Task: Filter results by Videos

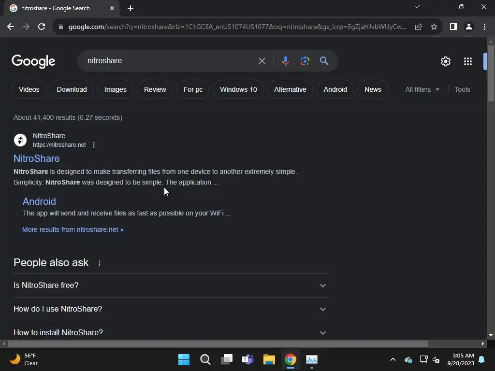Action: [x=29, y=89]
